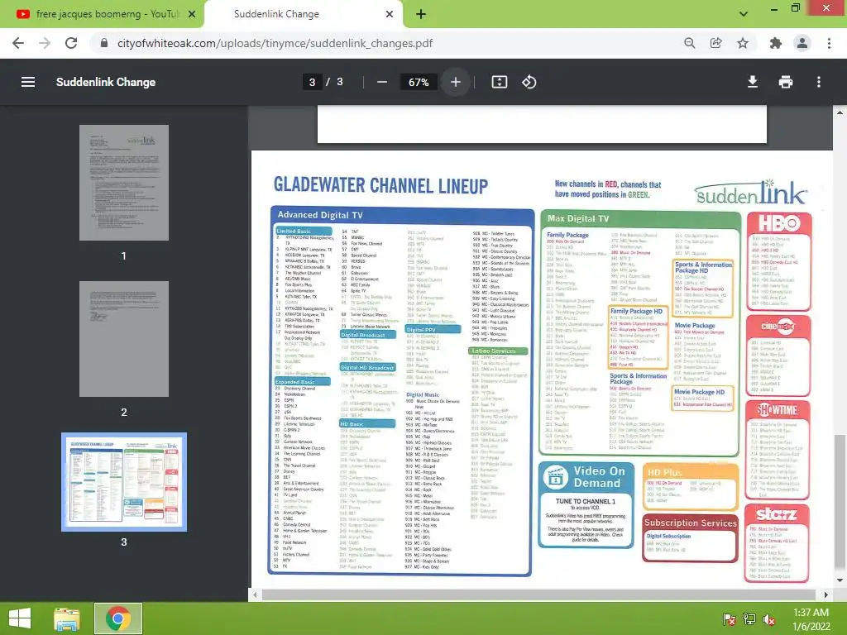Click the vertical scrollbar thumb
This screenshot has width=847, height=635.
pyautogui.click(x=840, y=500)
